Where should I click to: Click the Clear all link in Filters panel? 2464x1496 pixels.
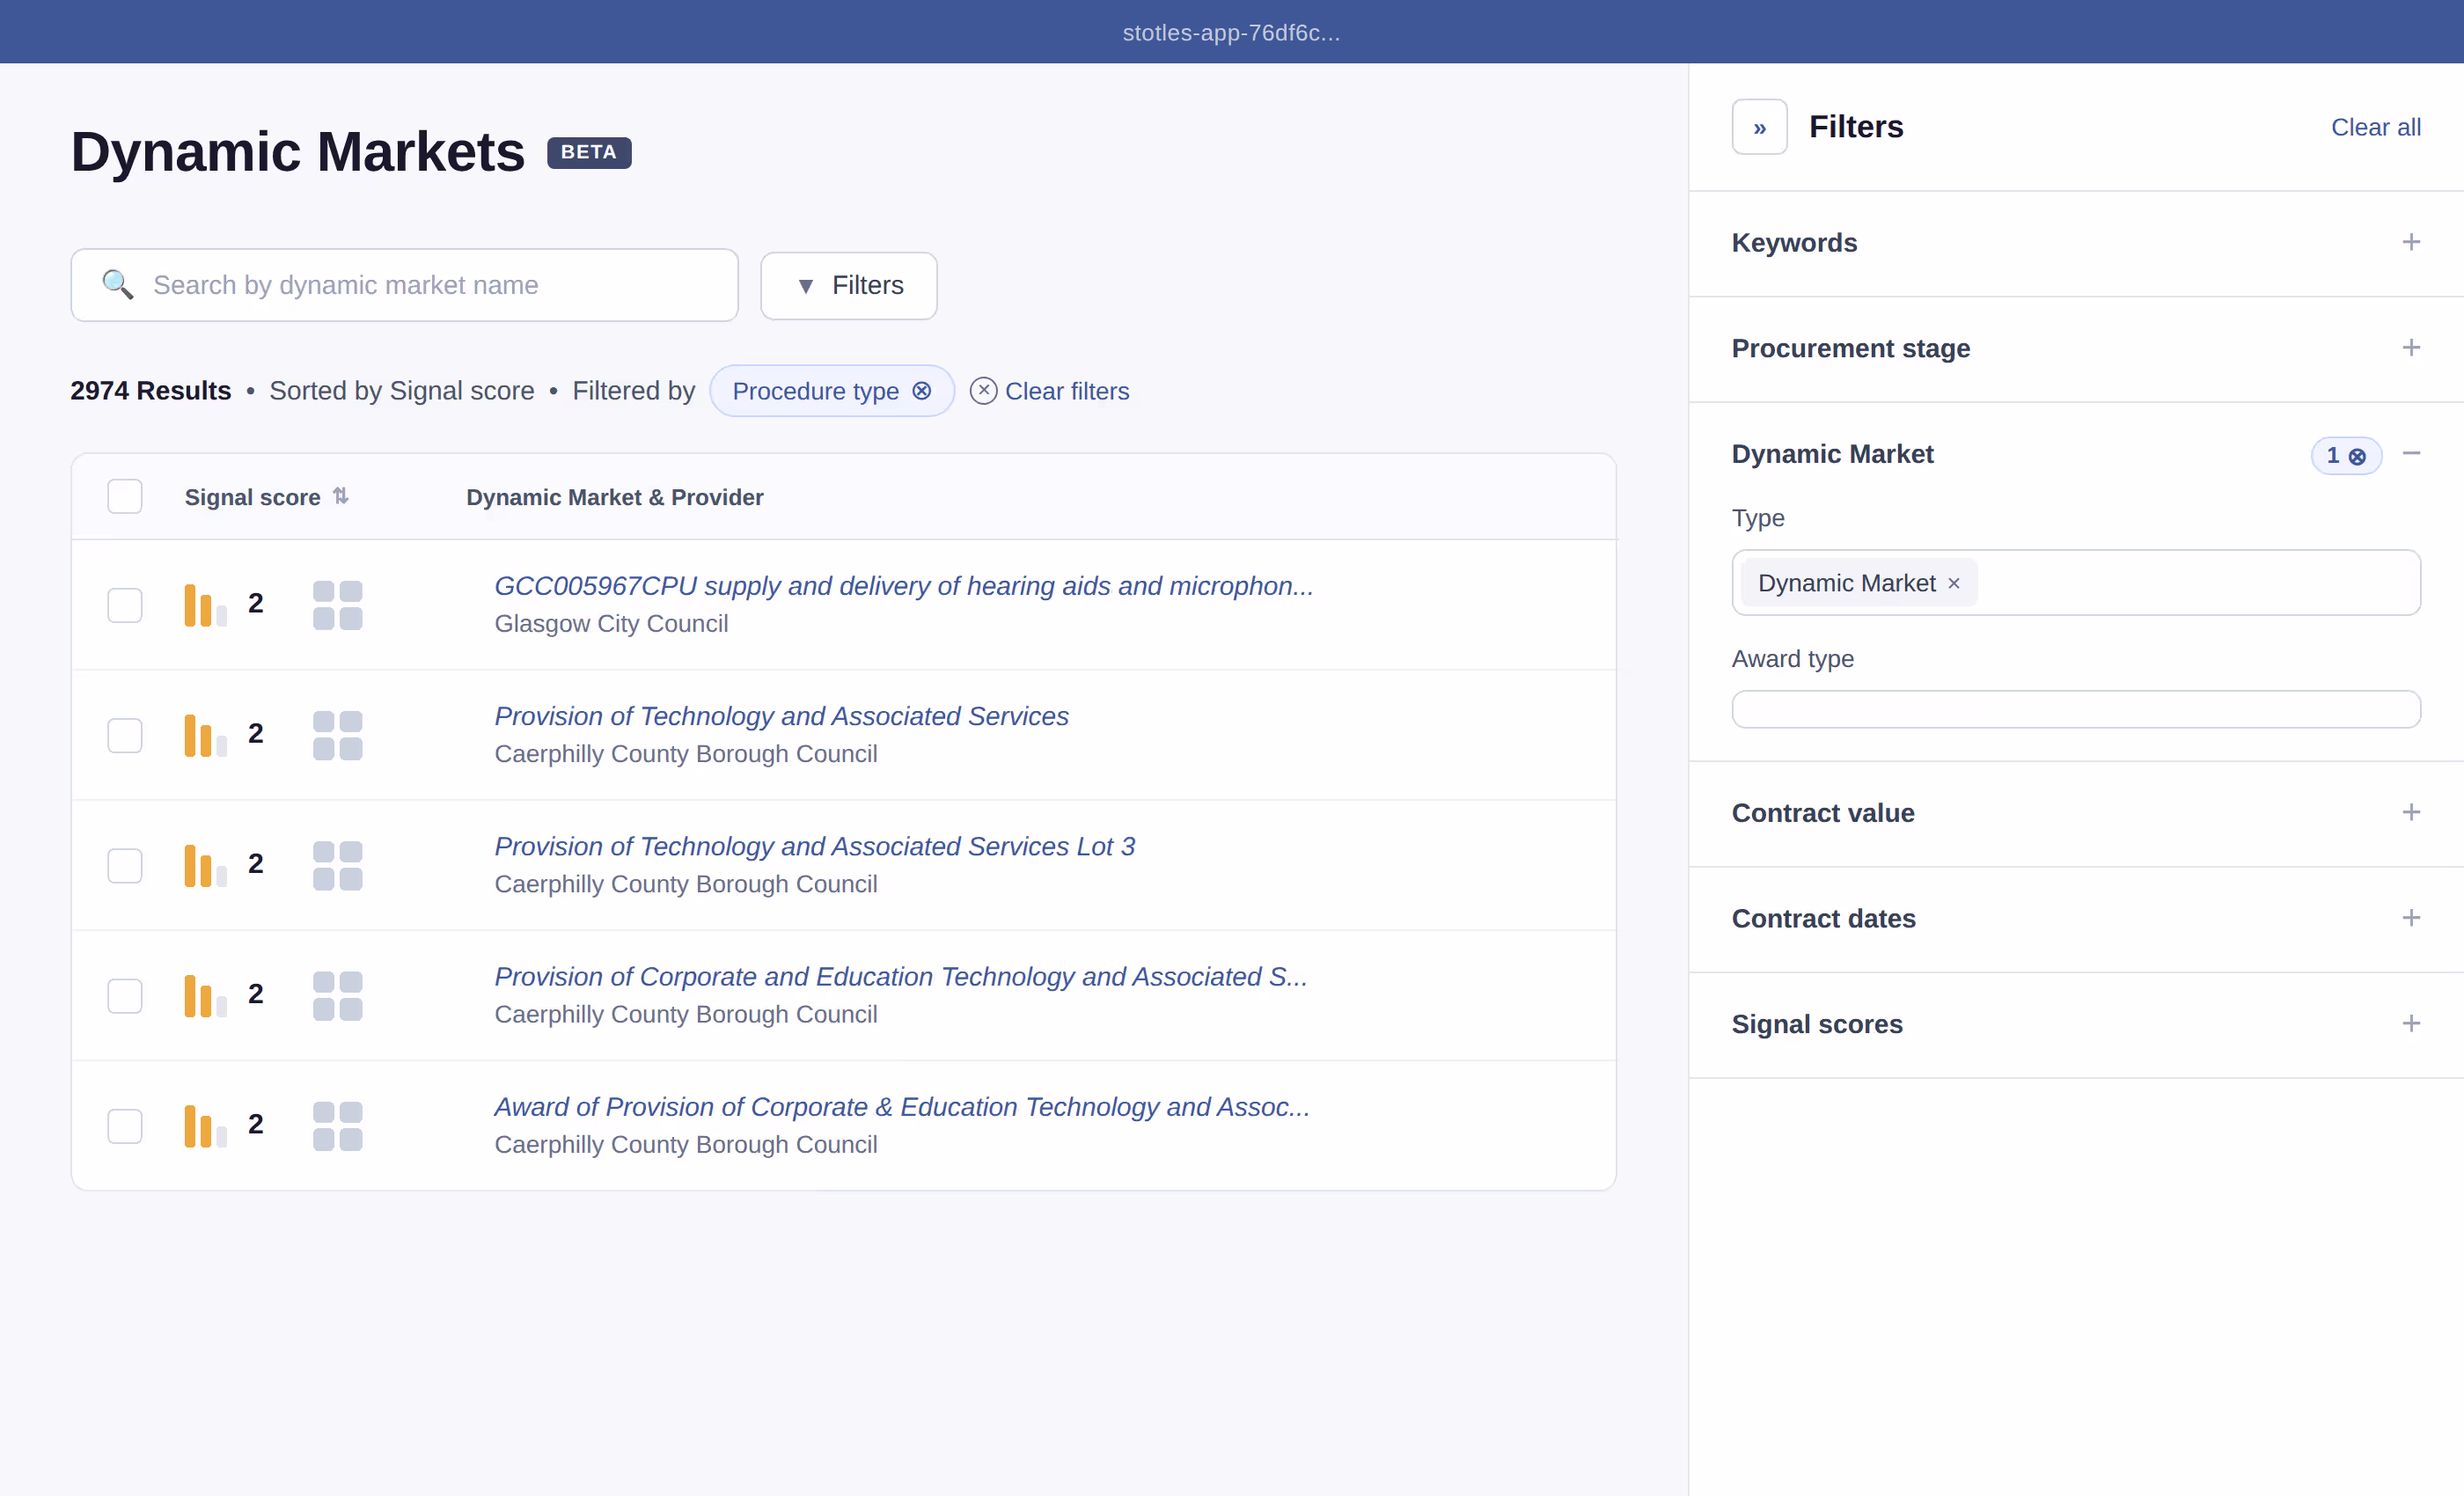point(2375,127)
